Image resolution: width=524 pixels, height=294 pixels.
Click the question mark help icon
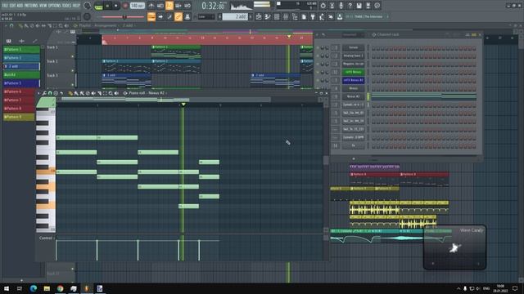coord(350,6)
